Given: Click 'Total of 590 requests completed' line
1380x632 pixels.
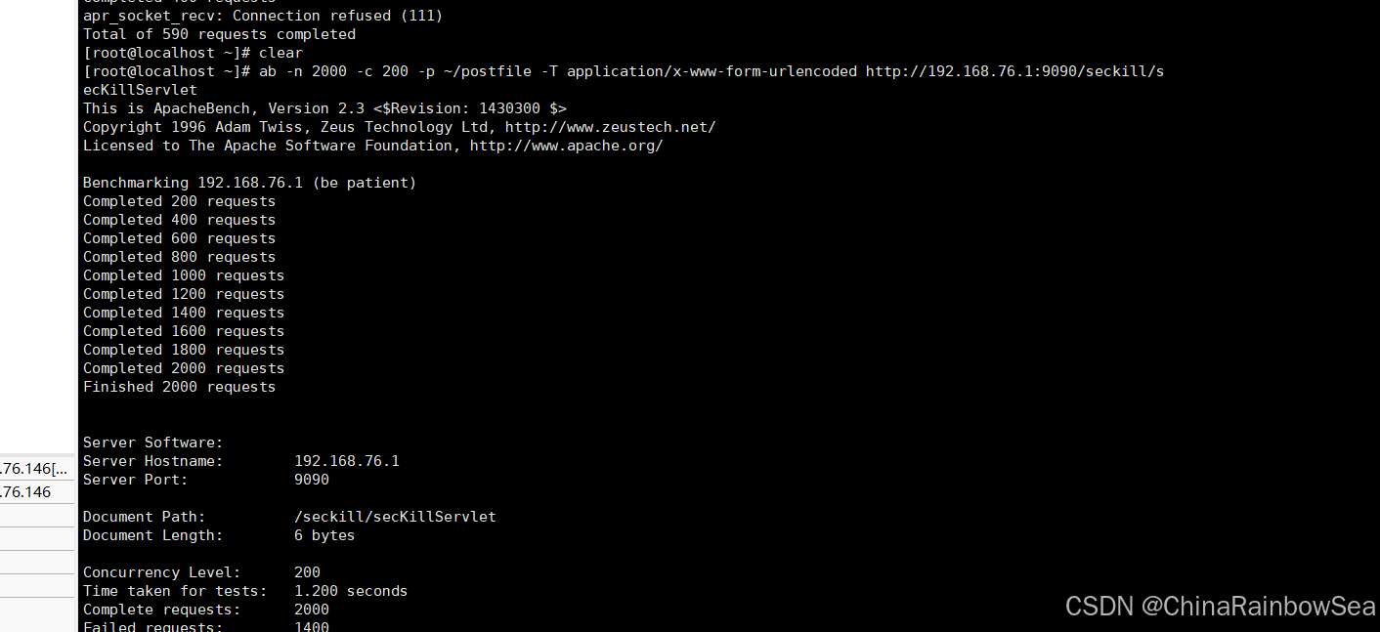Looking at the screenshot, I should pyautogui.click(x=219, y=34).
